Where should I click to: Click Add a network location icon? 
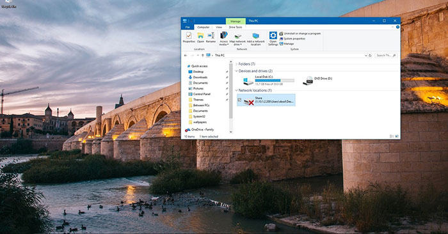coord(256,39)
